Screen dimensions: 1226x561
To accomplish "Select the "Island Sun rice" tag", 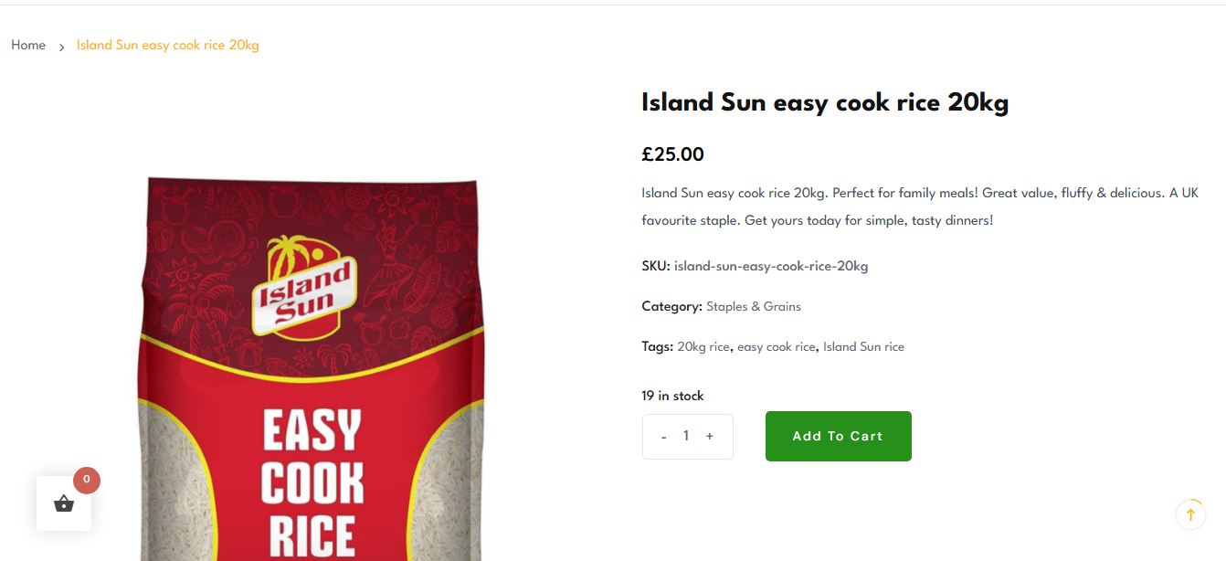I will click(x=863, y=347).
